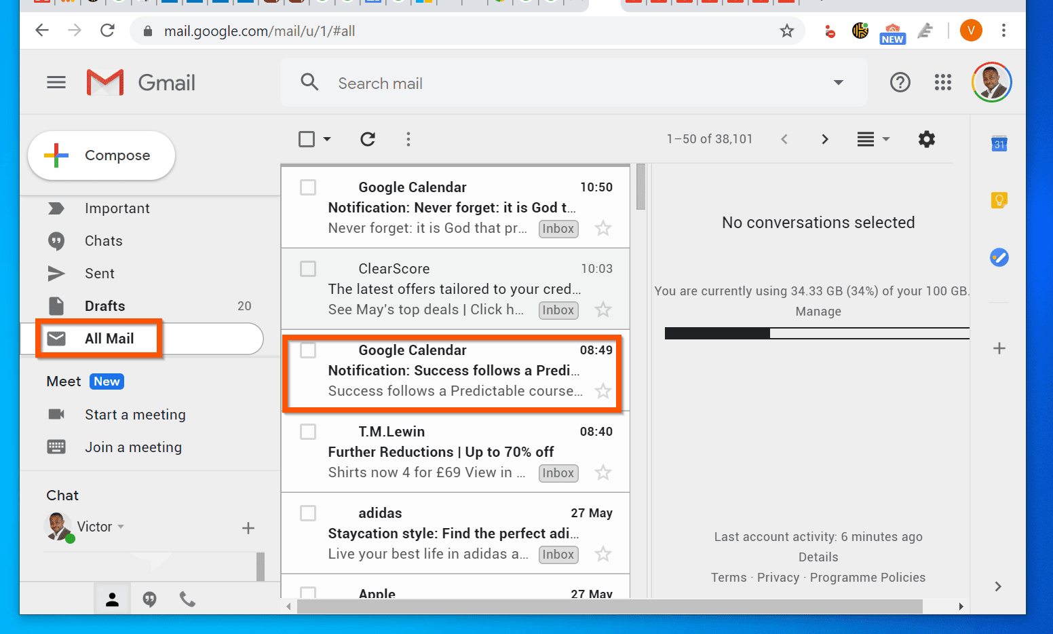
Task: Click the Manage storage link
Action: click(818, 311)
